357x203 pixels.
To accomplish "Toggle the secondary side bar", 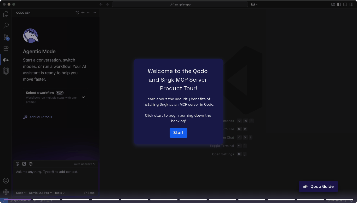I will (351, 4).
